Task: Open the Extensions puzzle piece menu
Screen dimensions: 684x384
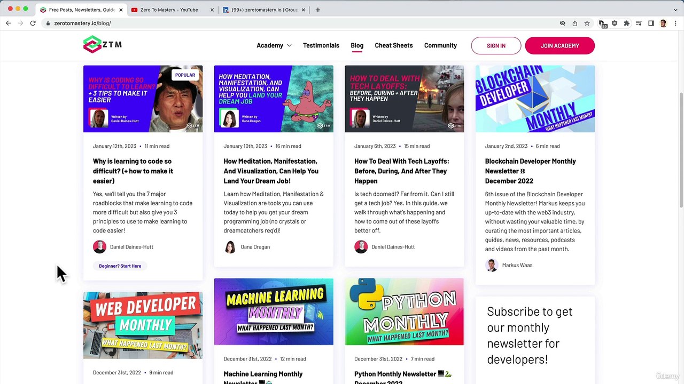Action: pos(626,23)
